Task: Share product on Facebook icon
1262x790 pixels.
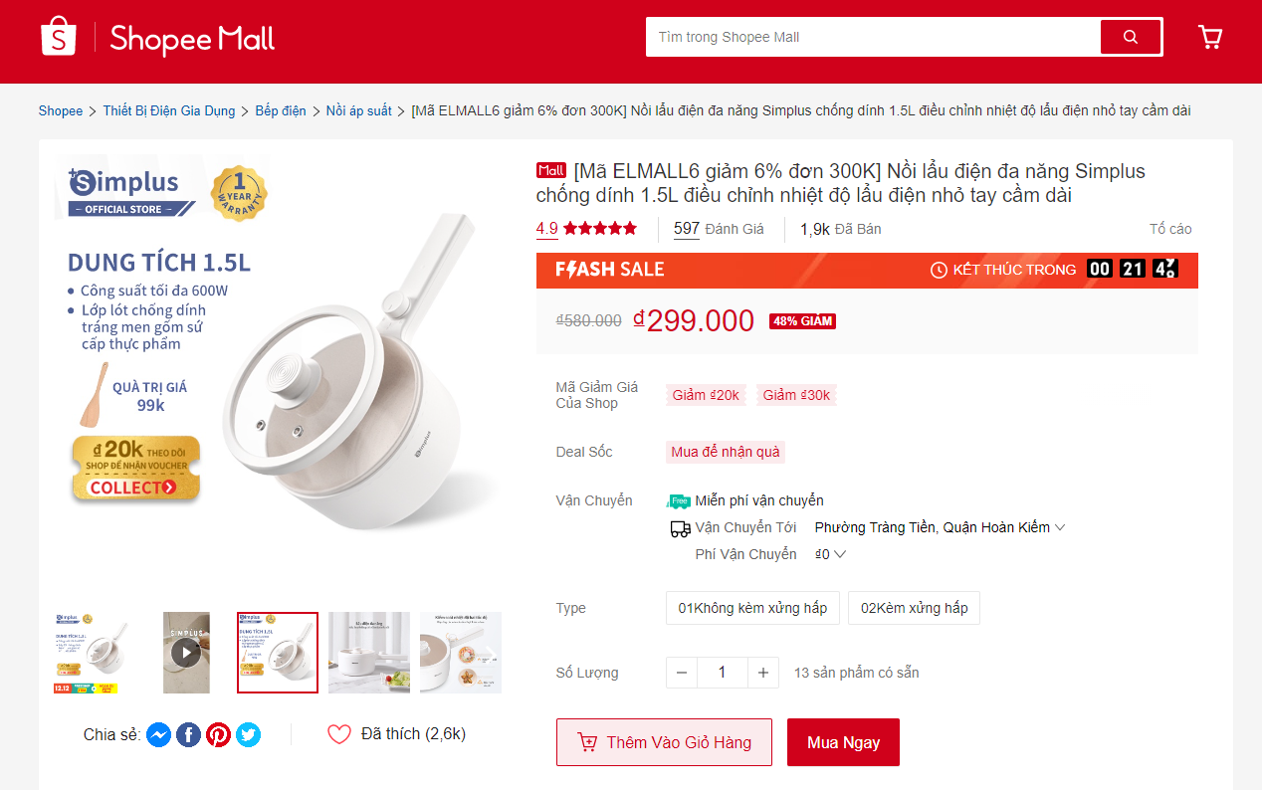Action: [189, 734]
